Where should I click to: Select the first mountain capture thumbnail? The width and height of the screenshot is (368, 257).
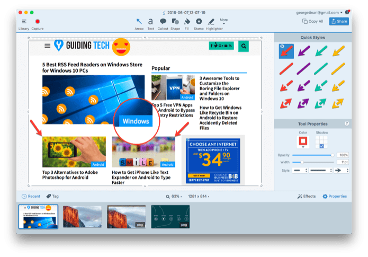coord(83,217)
